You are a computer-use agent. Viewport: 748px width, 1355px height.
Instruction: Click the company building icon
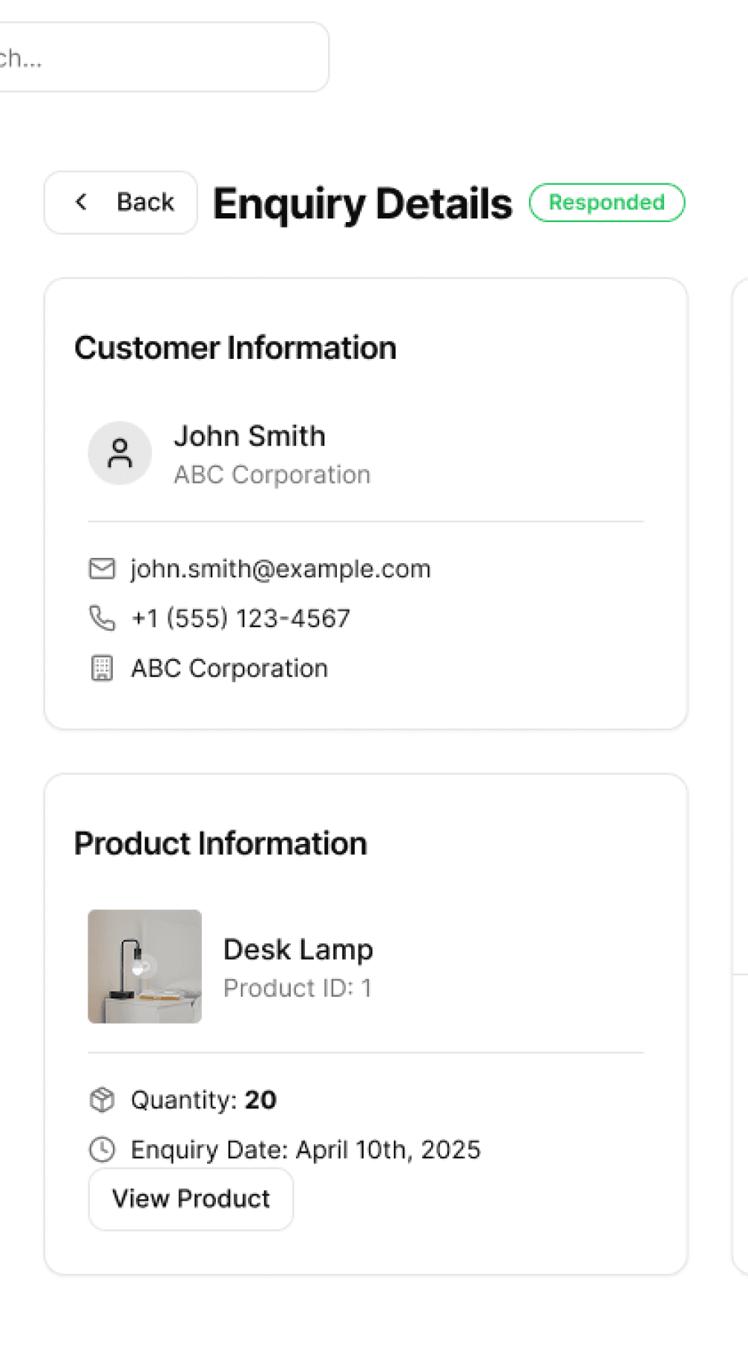[102, 668]
